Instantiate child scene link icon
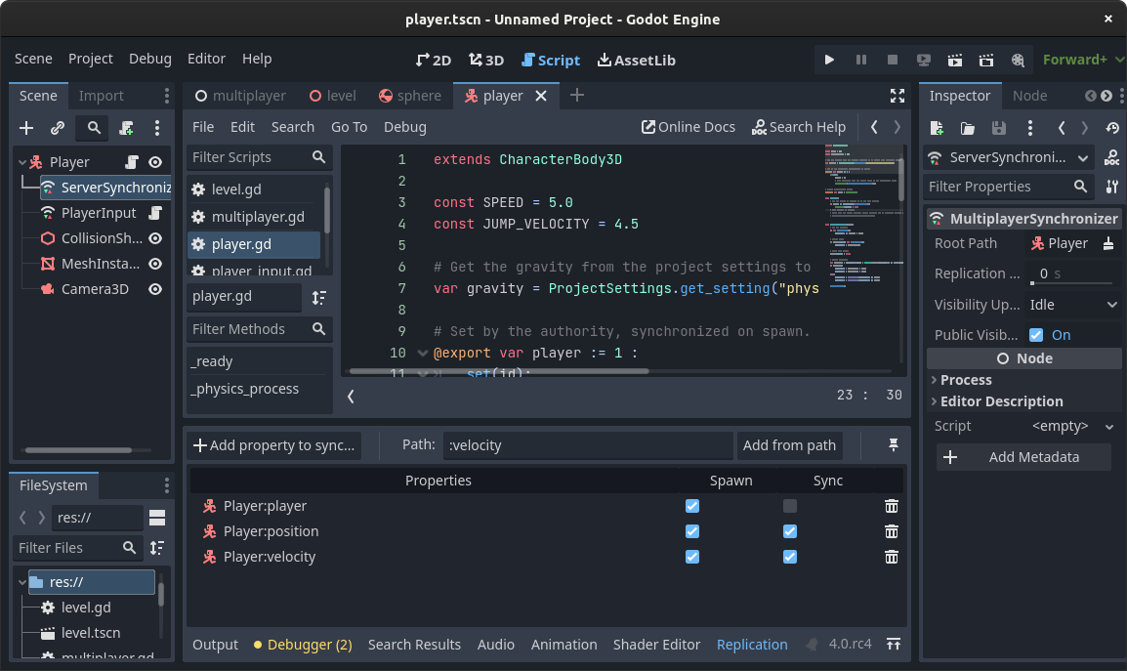 tap(58, 128)
